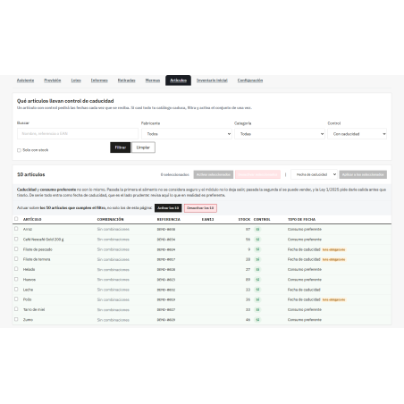This screenshot has width=404, height=404.
Task: Click the Activar los 10 button
Action: pyautogui.click(x=168, y=208)
